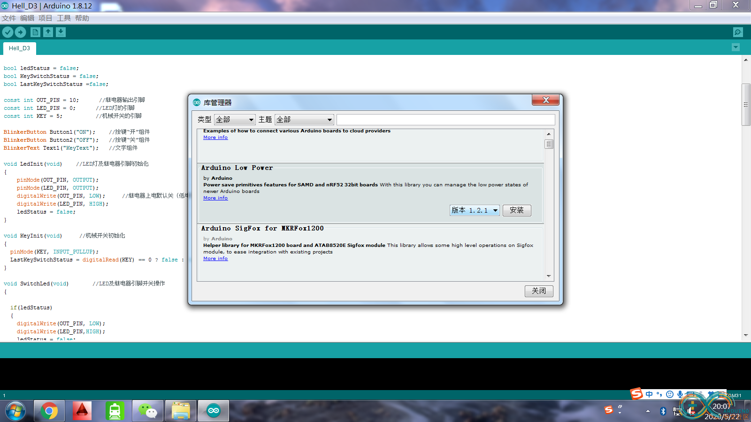Image resolution: width=751 pixels, height=422 pixels.
Task: Show hidden tray icons arrow
Action: [x=648, y=411]
